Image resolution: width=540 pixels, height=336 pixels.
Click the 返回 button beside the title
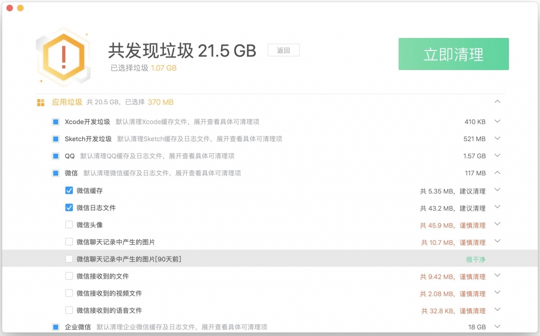click(284, 50)
